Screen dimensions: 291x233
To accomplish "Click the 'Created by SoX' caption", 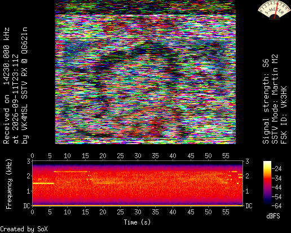I will pyautogui.click(x=24, y=229).
